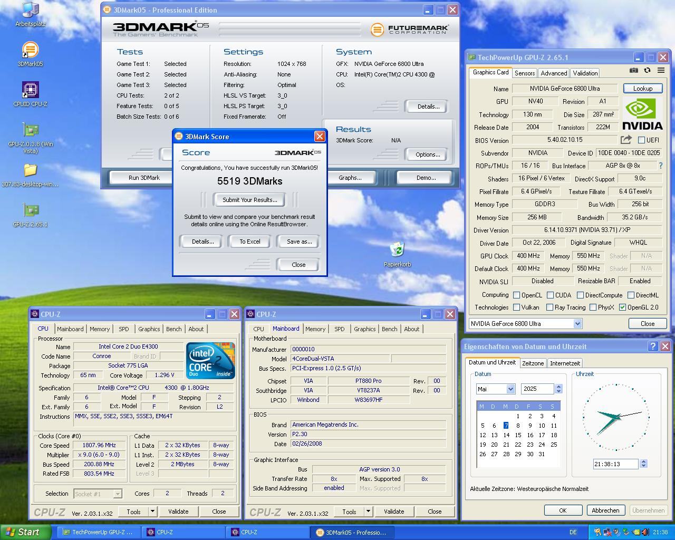Click the BIOS share/export icon in GPU-Z
This screenshot has height=540, width=675.
click(626, 140)
